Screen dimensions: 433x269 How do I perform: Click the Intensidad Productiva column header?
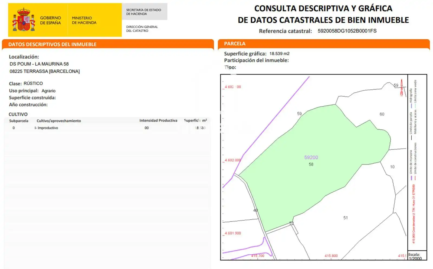[158, 120]
